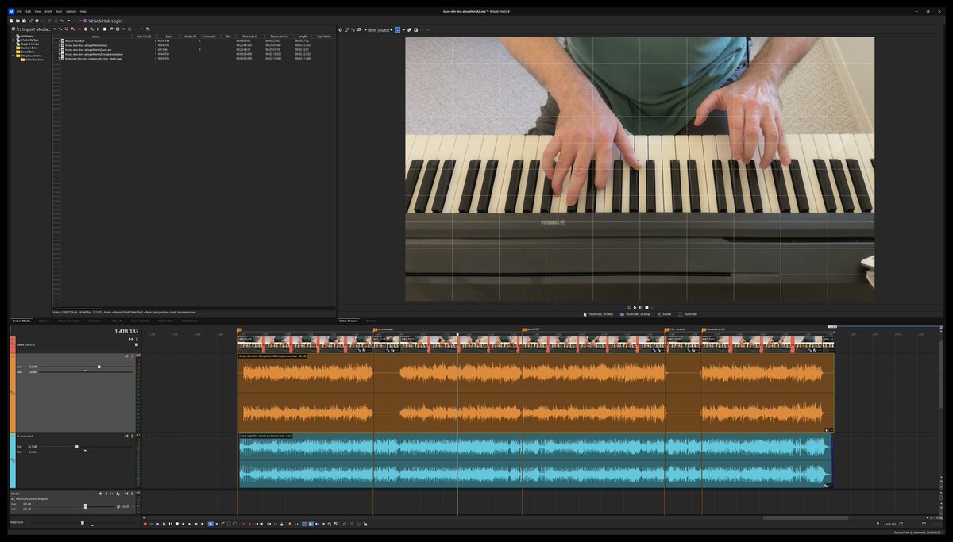
Task: Click the AI generated track volume slider handle
Action: [x=77, y=447]
